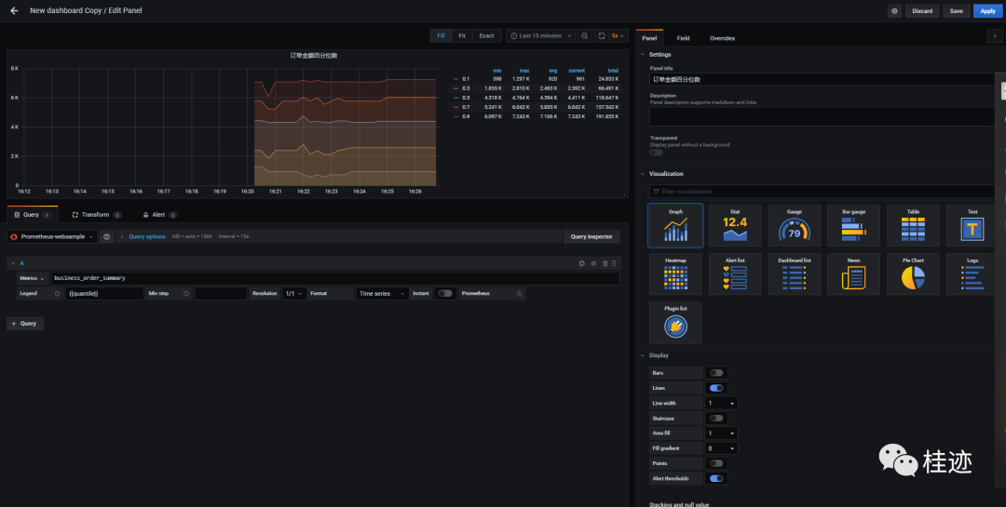Screen dimensions: 1006x507
Task: Click the Min step info icon
Action: coord(186,294)
